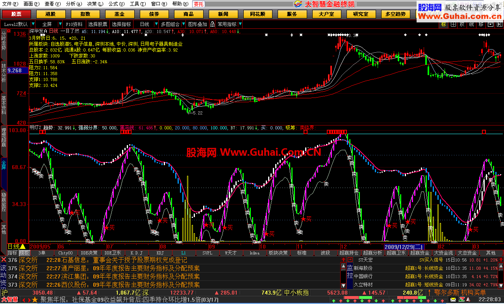The image size is (504, 304).
Task: Toggle the lock icon beside 图形叠加
Action: [212, 24]
